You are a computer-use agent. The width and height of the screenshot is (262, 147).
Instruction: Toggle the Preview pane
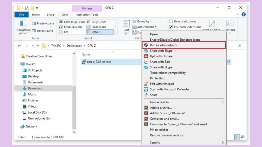[x=43, y=24]
